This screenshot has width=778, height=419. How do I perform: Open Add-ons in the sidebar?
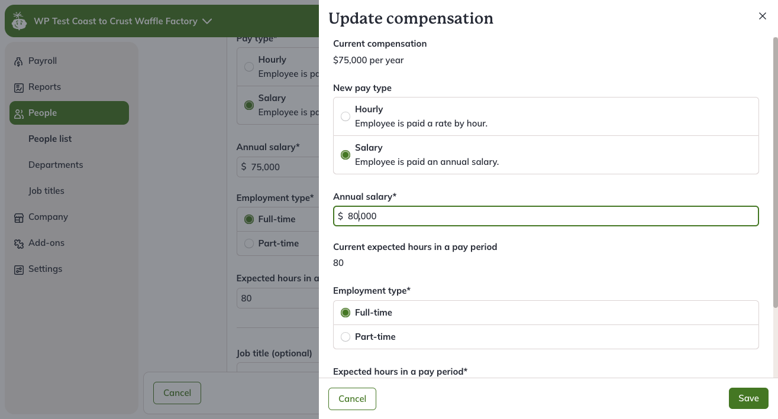point(69,243)
